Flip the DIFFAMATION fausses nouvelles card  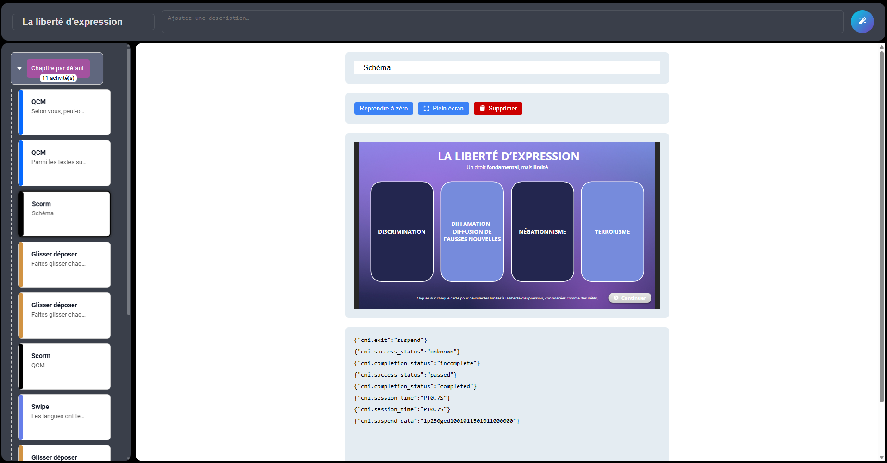coord(472,231)
